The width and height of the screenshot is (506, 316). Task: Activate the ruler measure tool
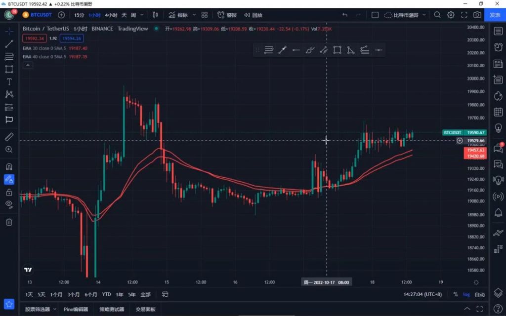point(9,137)
